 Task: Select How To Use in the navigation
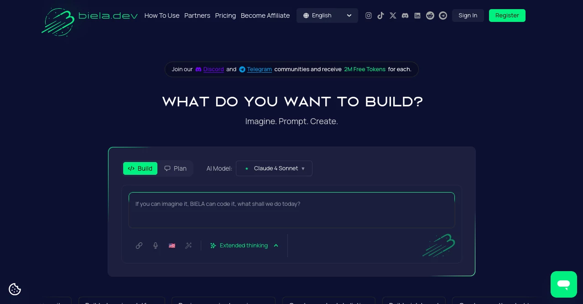[x=162, y=15]
